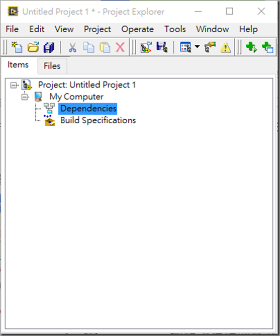Save all using the floppy disks icon

pyautogui.click(x=49, y=47)
